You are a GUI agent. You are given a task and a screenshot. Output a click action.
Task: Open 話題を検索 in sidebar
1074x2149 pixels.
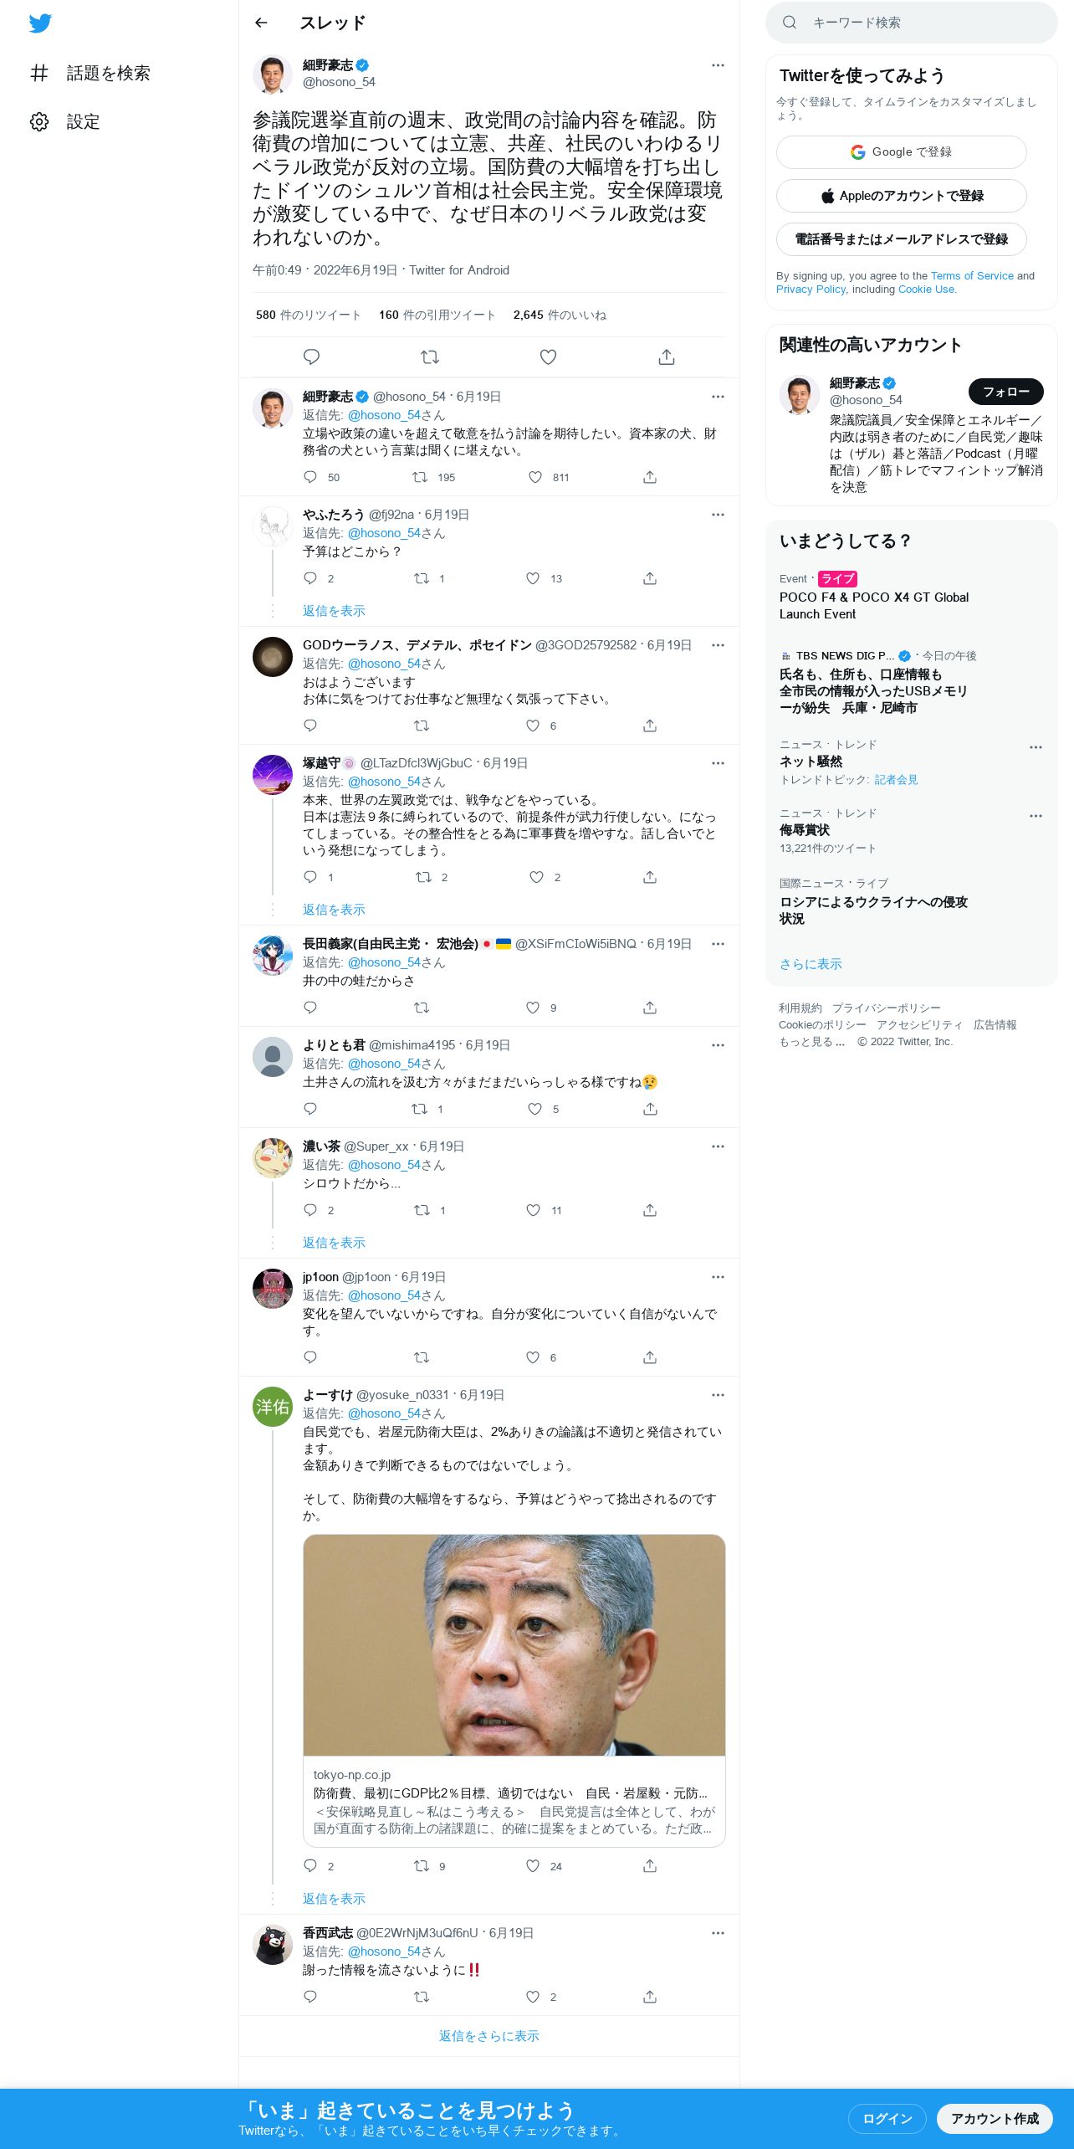[x=90, y=74]
